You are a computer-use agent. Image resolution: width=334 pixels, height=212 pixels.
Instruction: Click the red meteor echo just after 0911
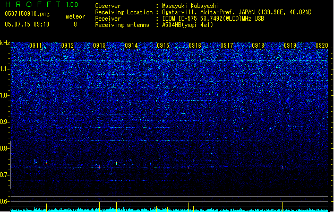(x=46, y=163)
